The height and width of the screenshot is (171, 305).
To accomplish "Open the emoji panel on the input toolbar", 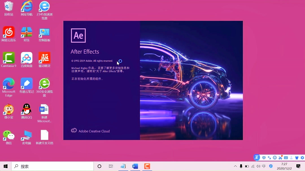I will coord(275,158).
